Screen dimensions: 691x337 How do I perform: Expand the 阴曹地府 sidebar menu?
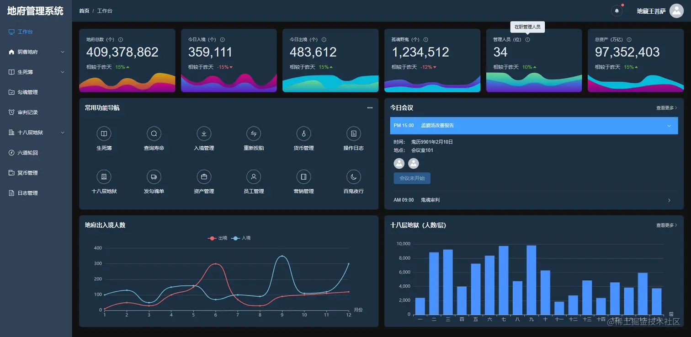36,52
